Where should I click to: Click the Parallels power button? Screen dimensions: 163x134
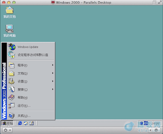(5, 130)
